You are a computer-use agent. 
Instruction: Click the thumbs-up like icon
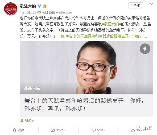(133, 130)
